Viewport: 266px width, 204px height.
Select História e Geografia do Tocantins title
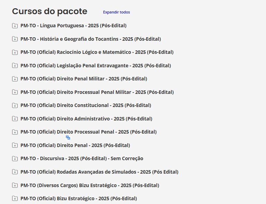tap(91, 39)
